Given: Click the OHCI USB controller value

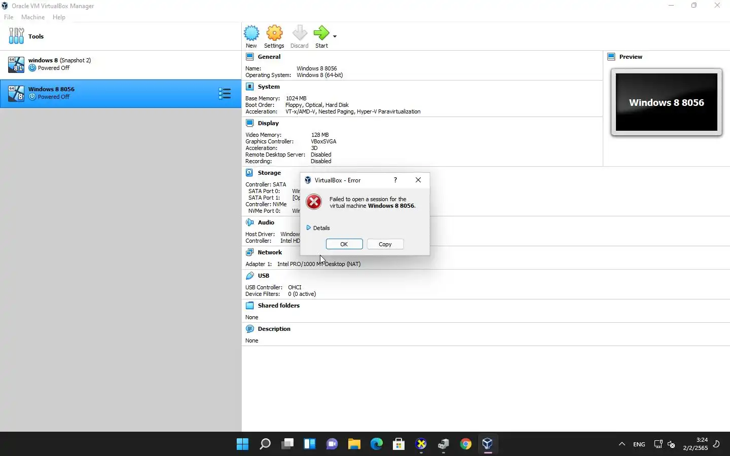Looking at the screenshot, I should click(x=295, y=287).
